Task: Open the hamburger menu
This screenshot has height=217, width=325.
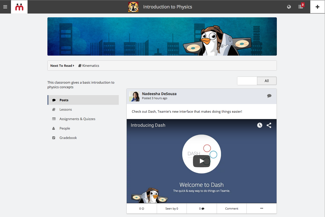Action: point(5,7)
